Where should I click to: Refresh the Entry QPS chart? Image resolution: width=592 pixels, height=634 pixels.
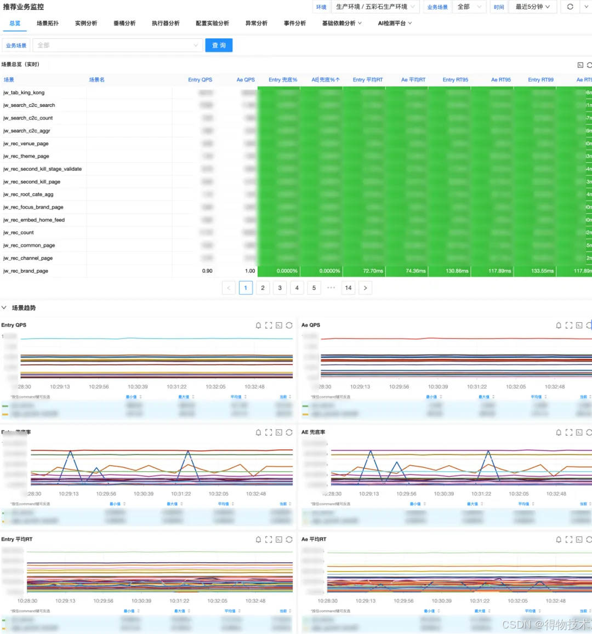(289, 325)
